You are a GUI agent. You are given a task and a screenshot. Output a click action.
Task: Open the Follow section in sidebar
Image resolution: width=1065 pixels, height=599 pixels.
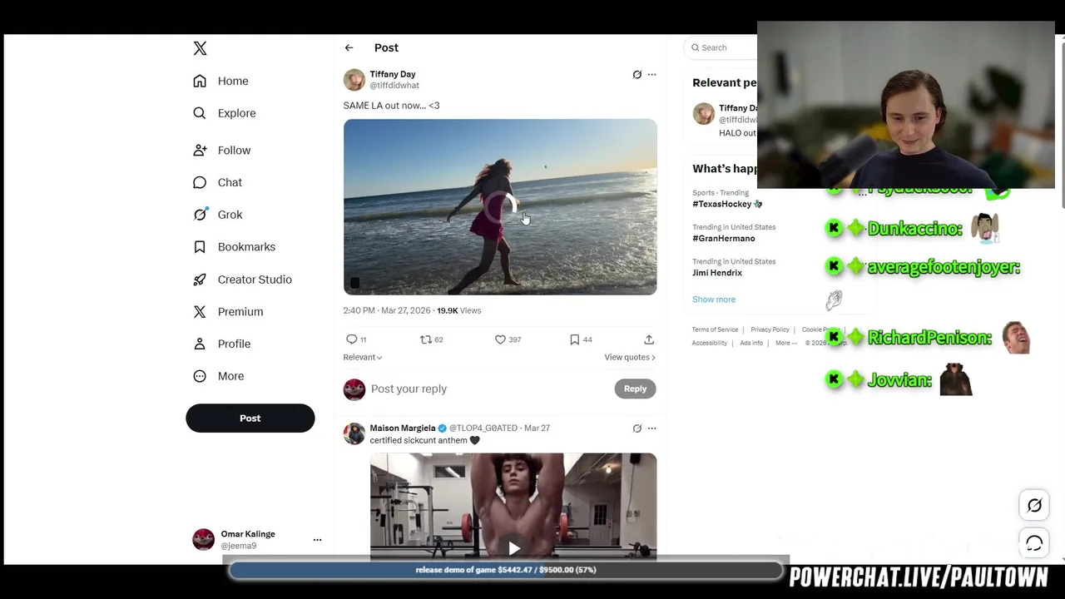pyautogui.click(x=221, y=151)
